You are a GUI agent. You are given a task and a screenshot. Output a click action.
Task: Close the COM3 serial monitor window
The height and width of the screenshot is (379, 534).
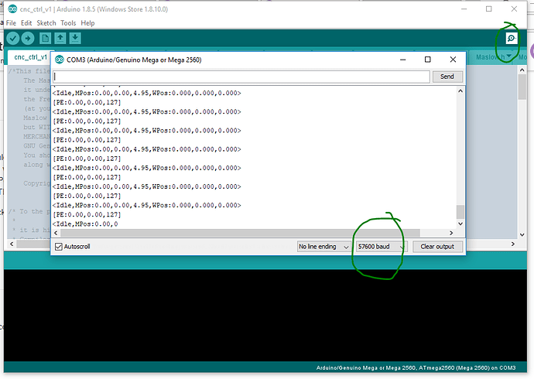click(x=453, y=60)
